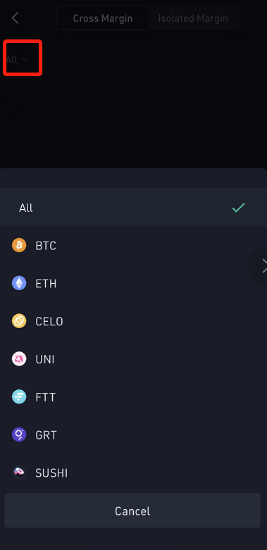
Task: Click the chevron next to All
Action: point(25,59)
